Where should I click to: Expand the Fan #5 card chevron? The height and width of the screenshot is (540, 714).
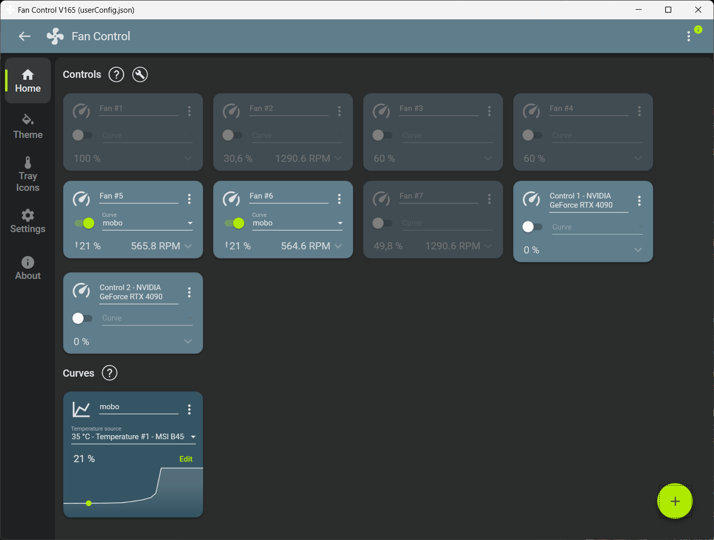click(188, 246)
